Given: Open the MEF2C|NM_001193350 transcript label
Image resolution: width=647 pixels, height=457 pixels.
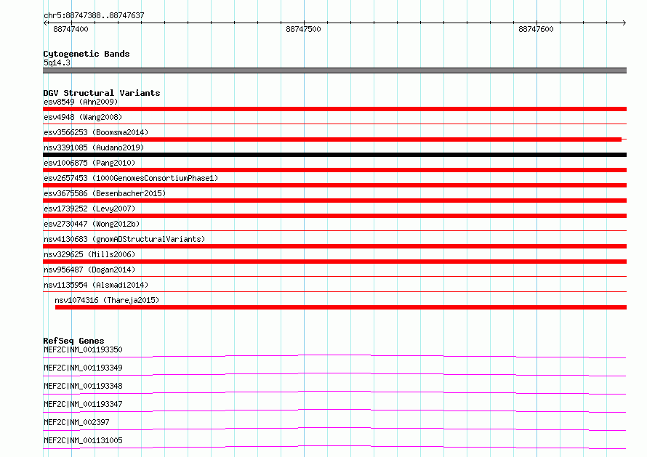Looking at the screenshot, I should pos(83,349).
